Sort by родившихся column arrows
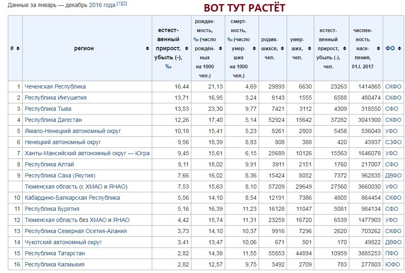The image size is (405, 273). click(x=282, y=49)
